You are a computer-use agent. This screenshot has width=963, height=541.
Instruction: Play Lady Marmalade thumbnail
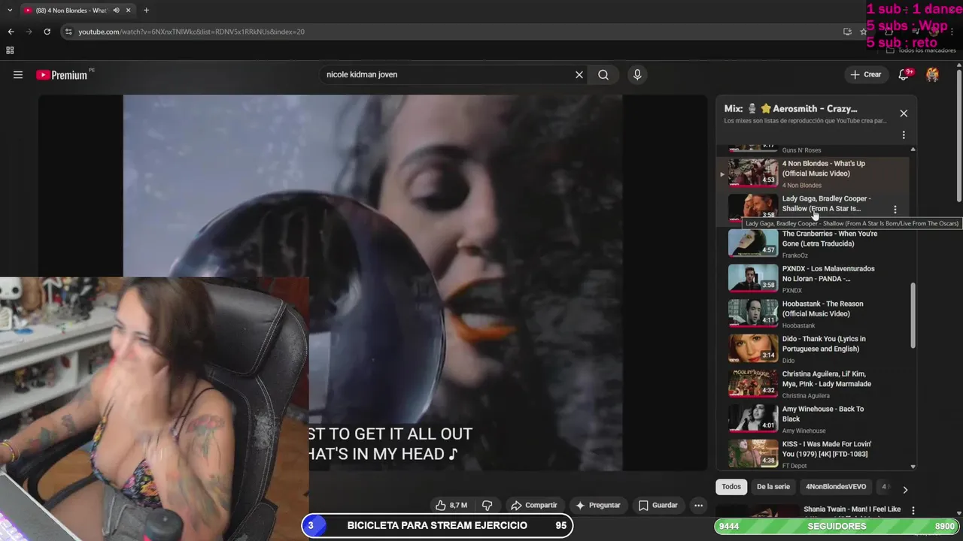point(753,382)
